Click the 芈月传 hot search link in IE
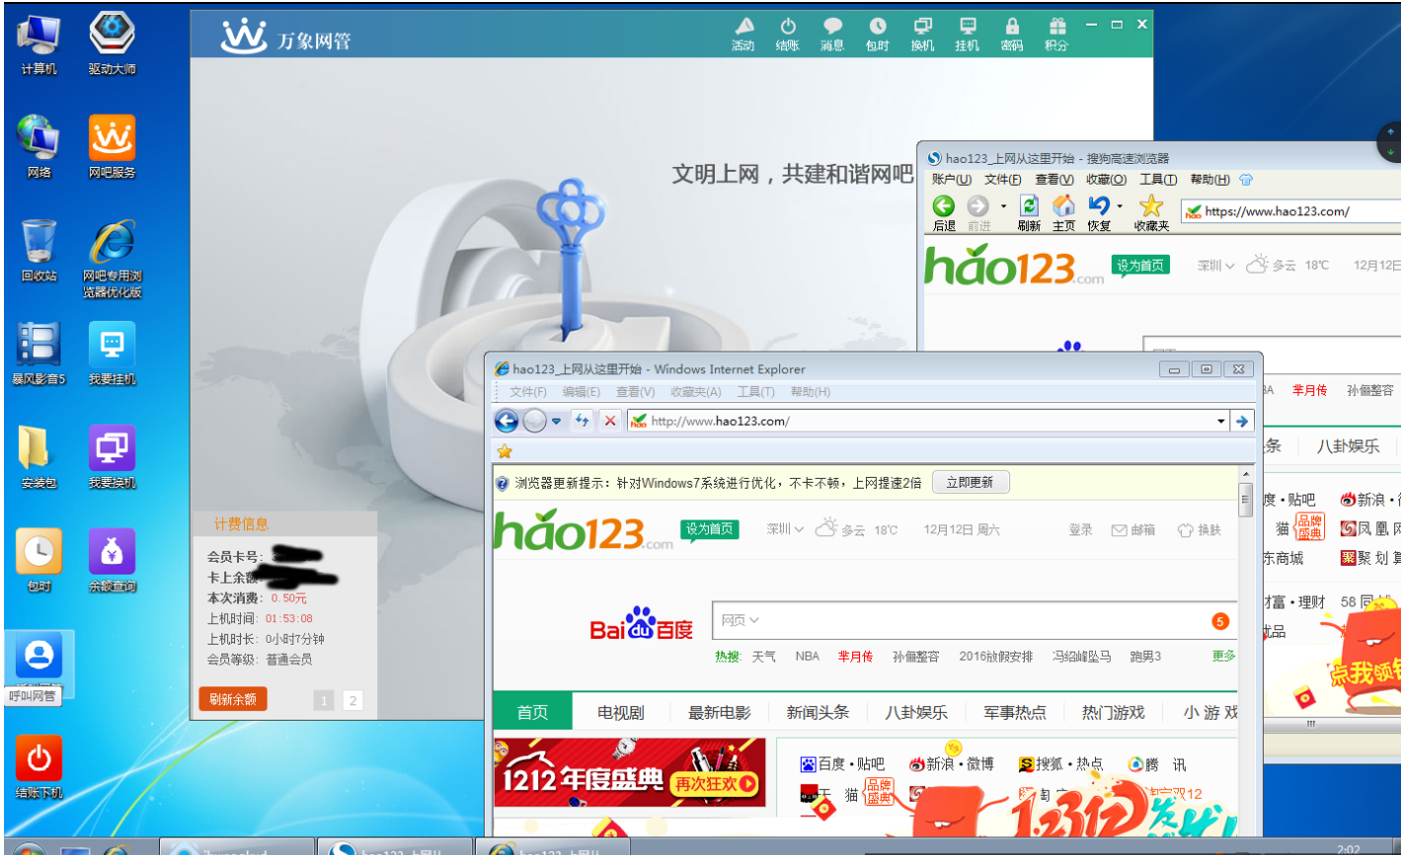This screenshot has width=1401, height=855. click(855, 657)
